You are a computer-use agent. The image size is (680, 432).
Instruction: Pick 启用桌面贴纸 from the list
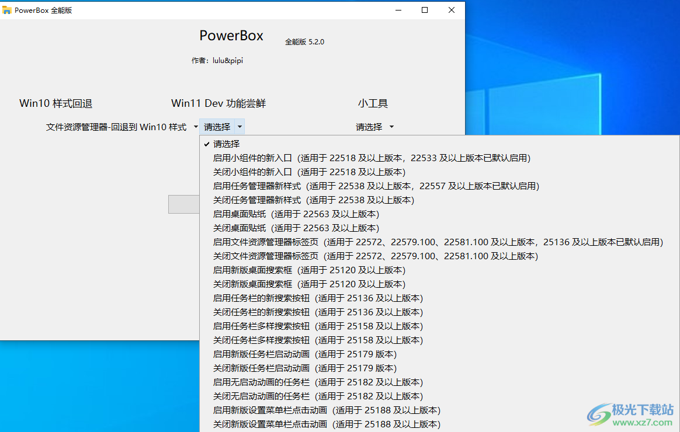440,214
